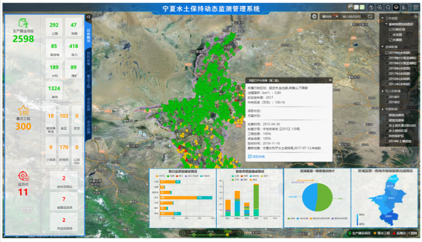Viewport: 422px width, 242px height.
Task: Click the zoom out magnifier icon
Action: coord(388,8)
